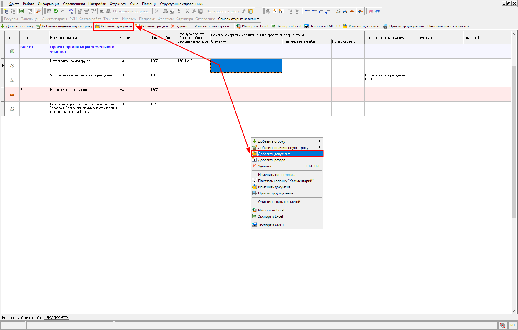
Task: Select the volume cell '457'
Action: pyautogui.click(x=163, y=109)
